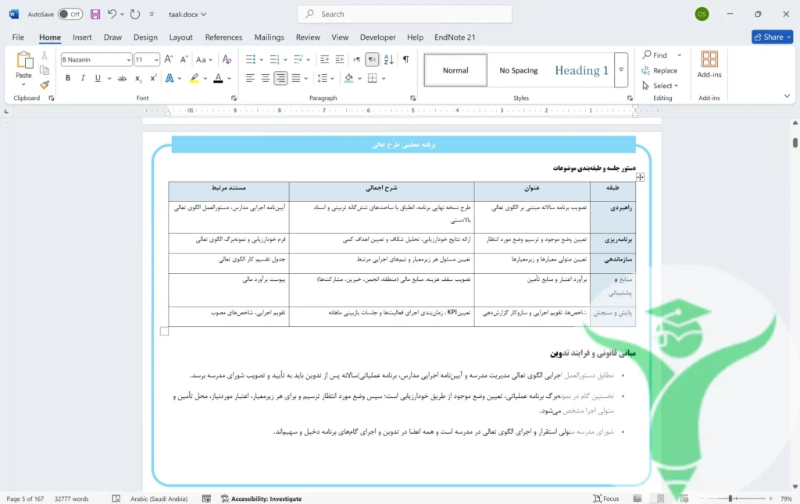The width and height of the screenshot is (800, 504).
Task: Align text left
Action: pos(250,79)
